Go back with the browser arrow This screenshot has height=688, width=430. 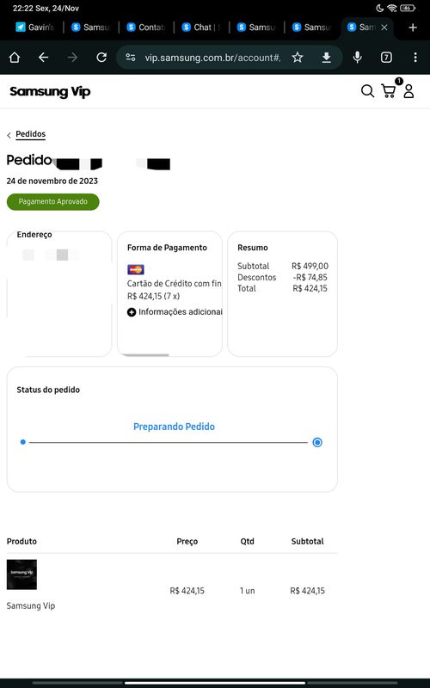coord(43,58)
